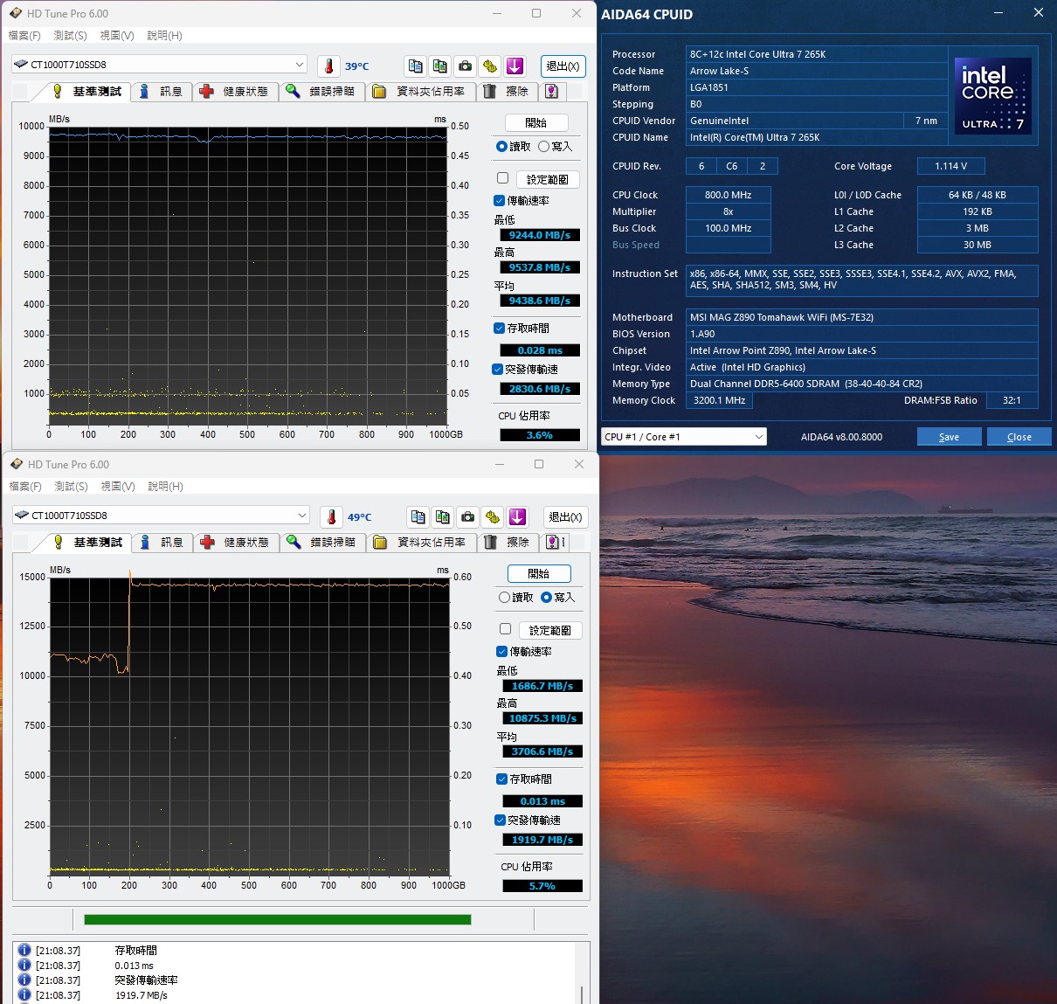Uncheck 存取時間 checkbox in the 39°C window

click(499, 329)
